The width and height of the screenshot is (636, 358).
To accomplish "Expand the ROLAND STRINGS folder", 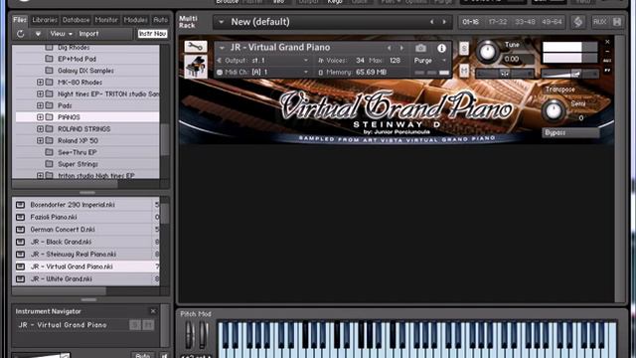I will [40, 129].
